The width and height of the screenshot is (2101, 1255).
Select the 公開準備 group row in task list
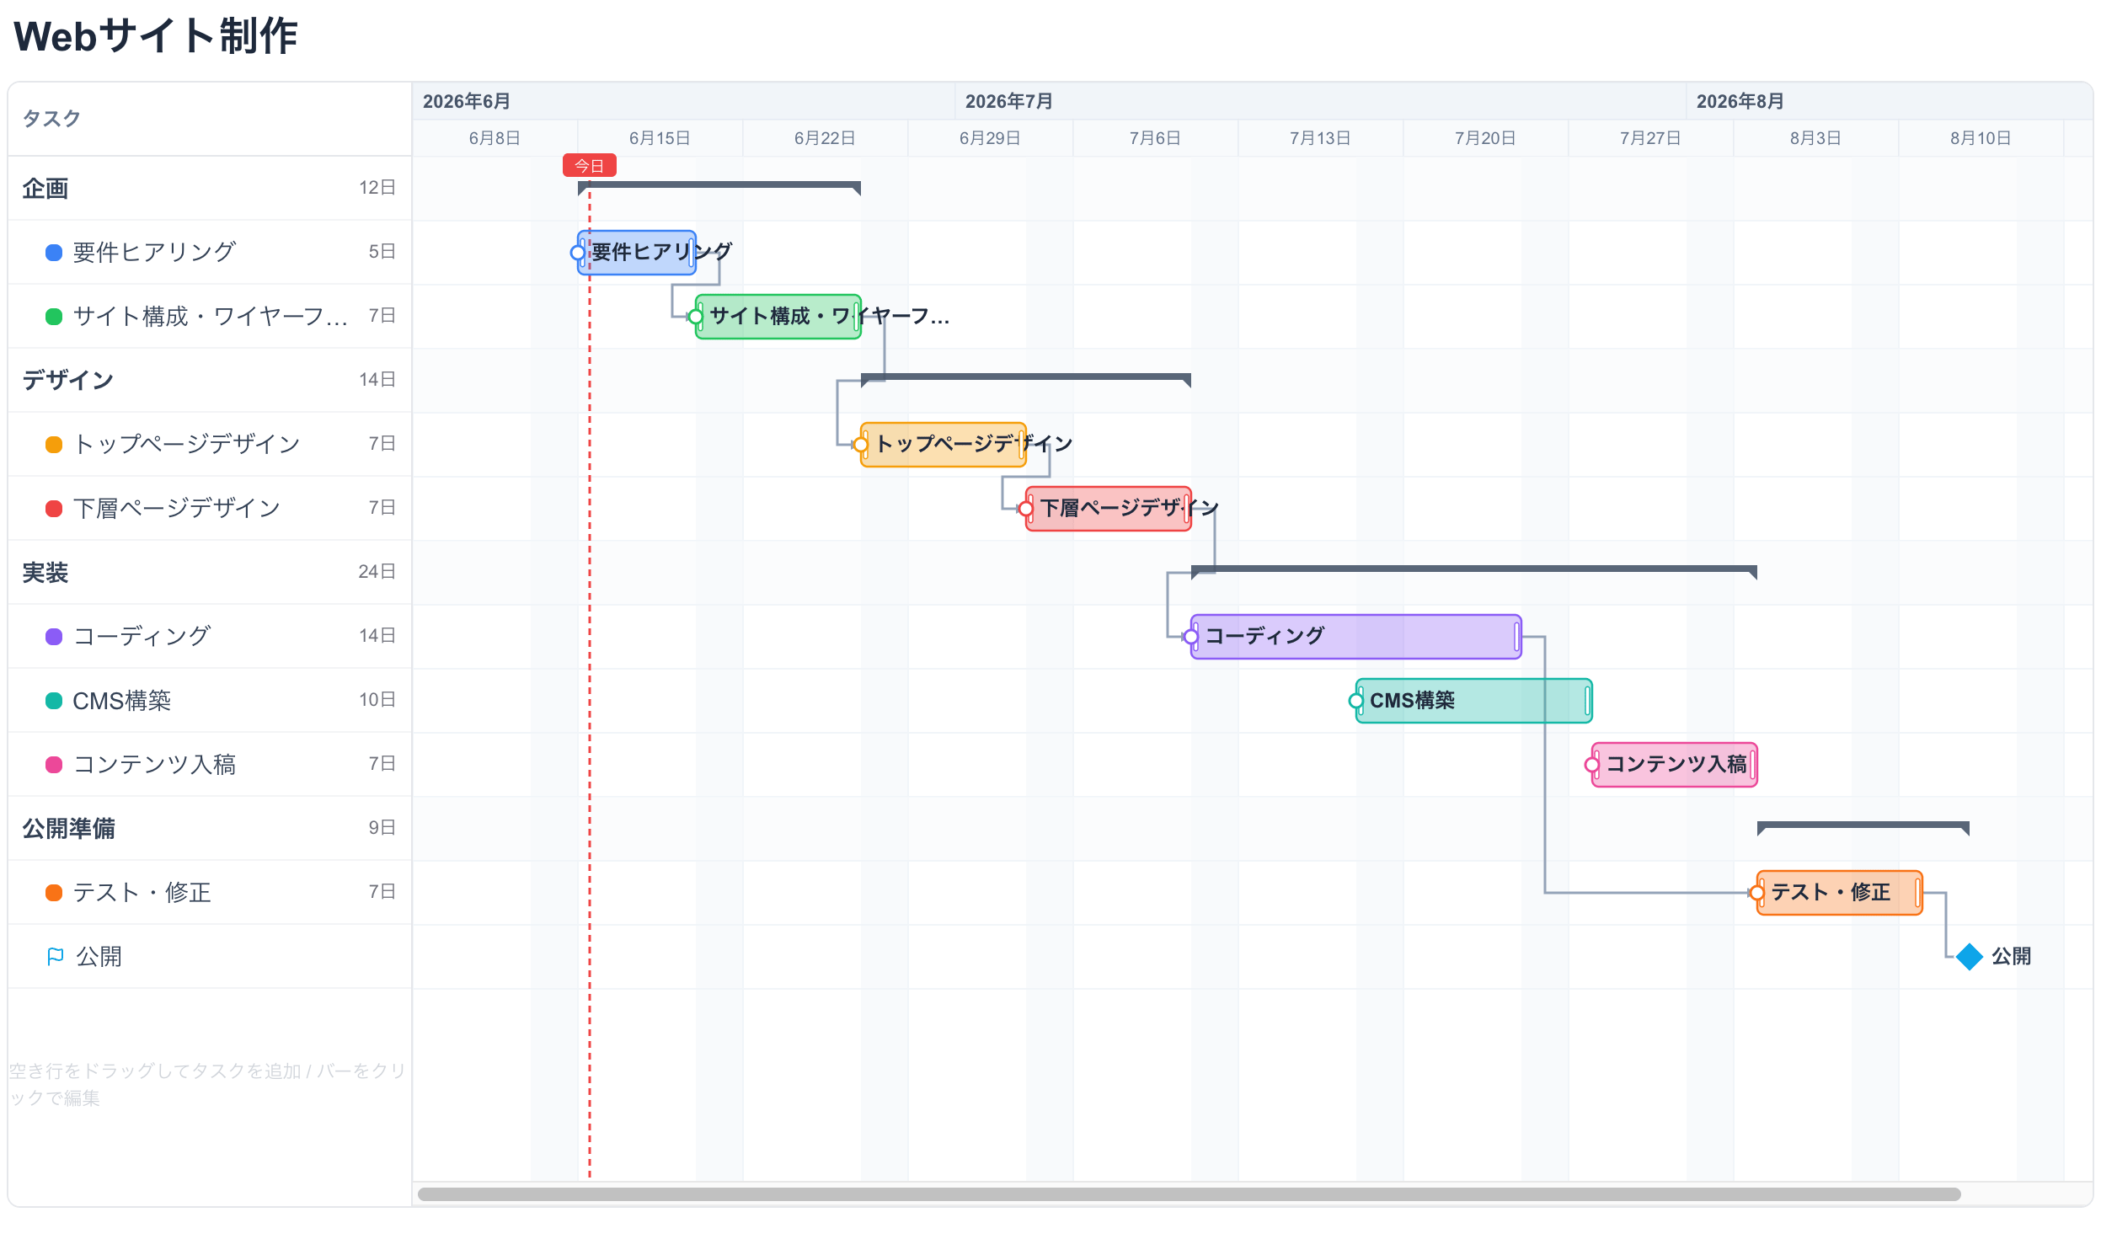pyautogui.click(x=210, y=828)
